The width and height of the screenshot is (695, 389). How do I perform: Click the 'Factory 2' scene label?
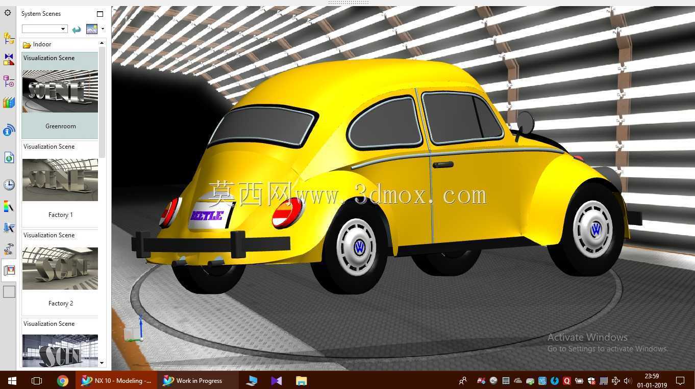61,303
